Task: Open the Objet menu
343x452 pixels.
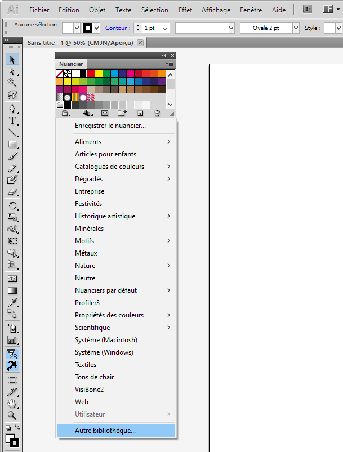Action: point(97,10)
